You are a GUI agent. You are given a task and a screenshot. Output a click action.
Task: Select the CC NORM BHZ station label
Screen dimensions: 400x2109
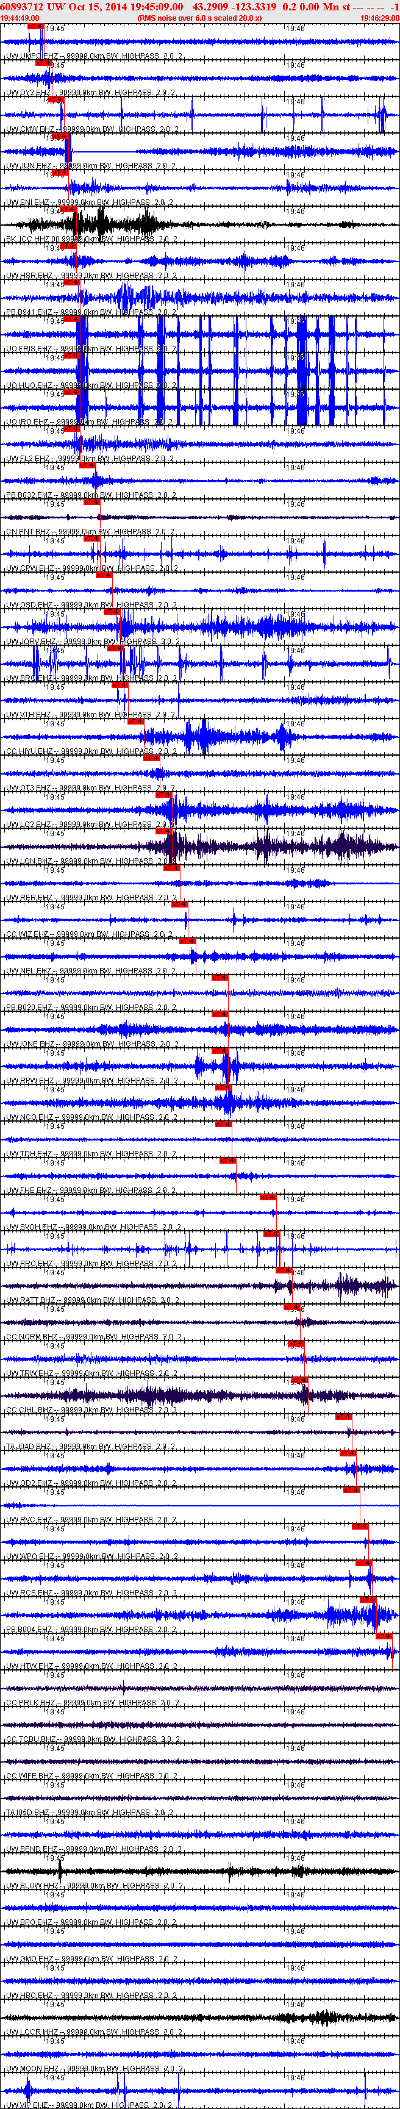(93, 1337)
